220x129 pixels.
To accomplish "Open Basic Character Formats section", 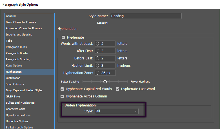I will [21, 22].
